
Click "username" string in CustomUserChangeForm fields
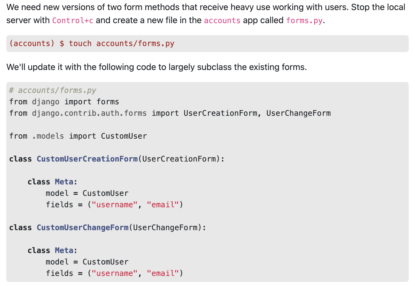click(115, 273)
